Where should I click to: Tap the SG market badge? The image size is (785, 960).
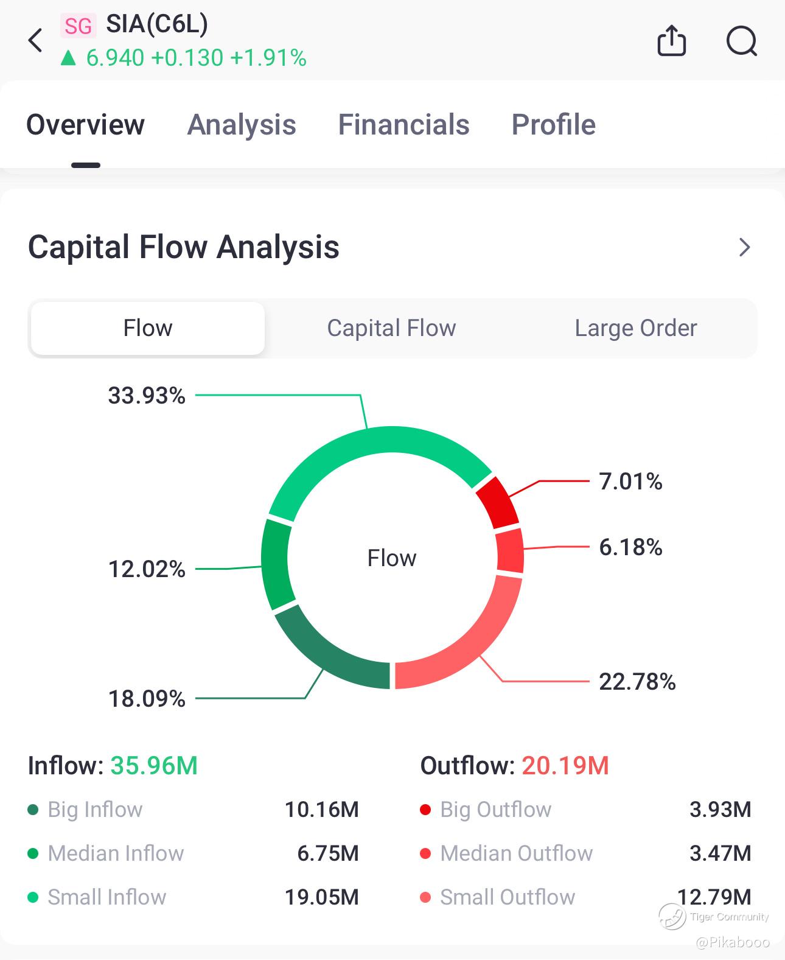78,26
